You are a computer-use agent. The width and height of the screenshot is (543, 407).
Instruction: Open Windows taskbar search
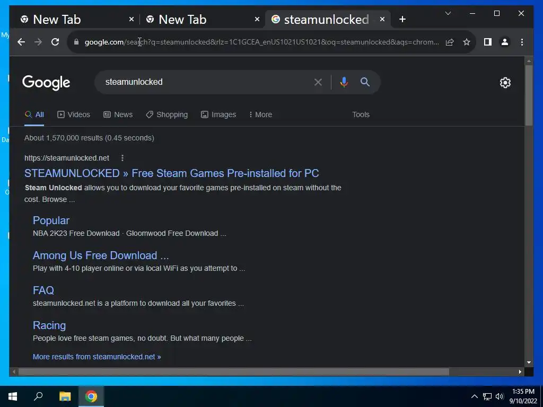[38, 396]
